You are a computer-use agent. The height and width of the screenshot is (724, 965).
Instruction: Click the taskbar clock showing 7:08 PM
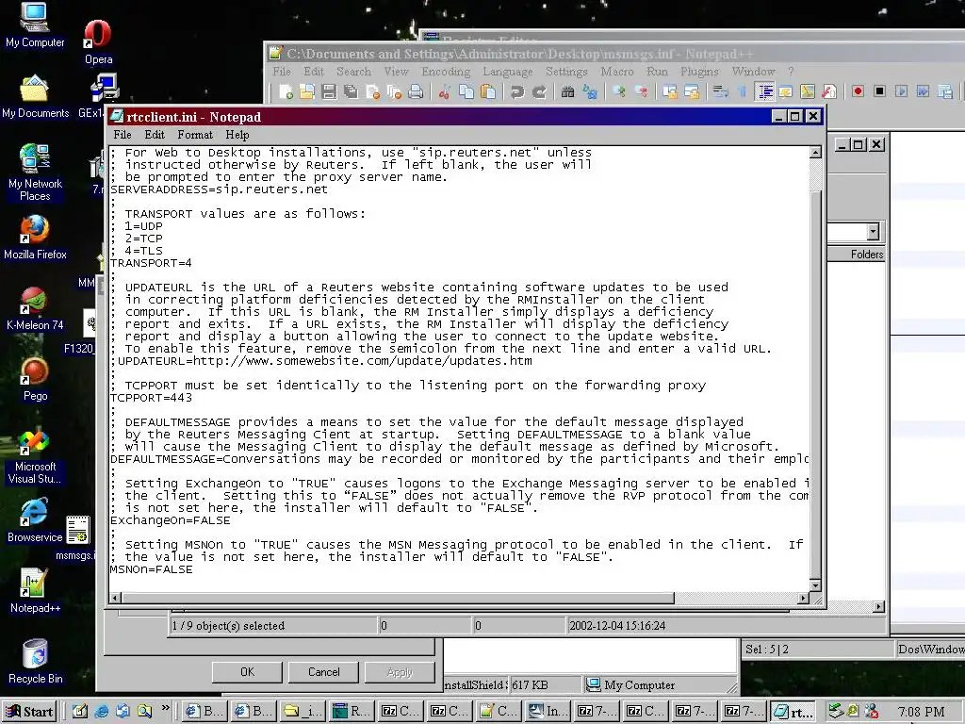[921, 712]
